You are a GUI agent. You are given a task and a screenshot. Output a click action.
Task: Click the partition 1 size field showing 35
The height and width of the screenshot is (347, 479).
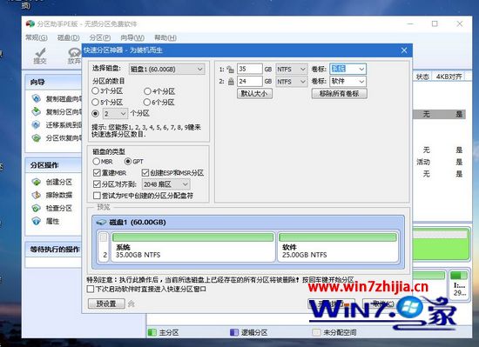point(250,69)
